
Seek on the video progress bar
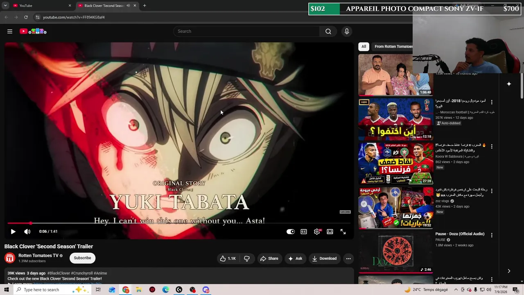coord(179,223)
